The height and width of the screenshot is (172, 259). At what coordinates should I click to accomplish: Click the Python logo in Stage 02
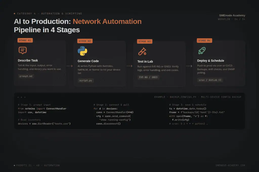coord(82,51)
